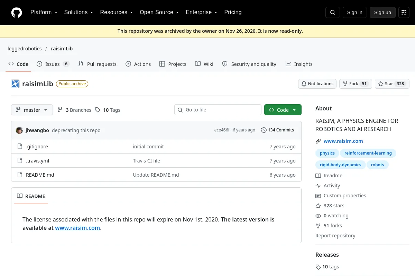Fork the repository with Fork button
Screen dimensions: 415x276
click(x=356, y=84)
